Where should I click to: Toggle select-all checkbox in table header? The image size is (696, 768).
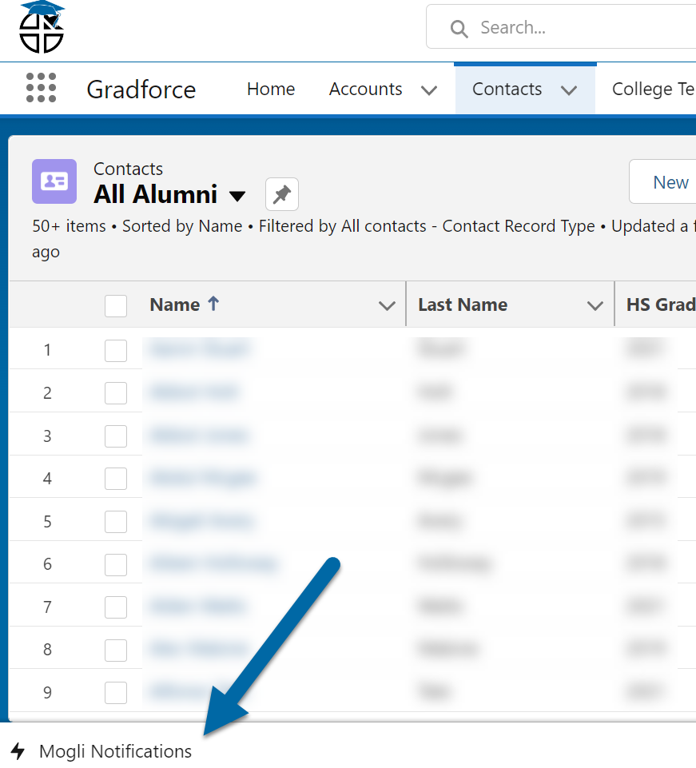pyautogui.click(x=116, y=305)
